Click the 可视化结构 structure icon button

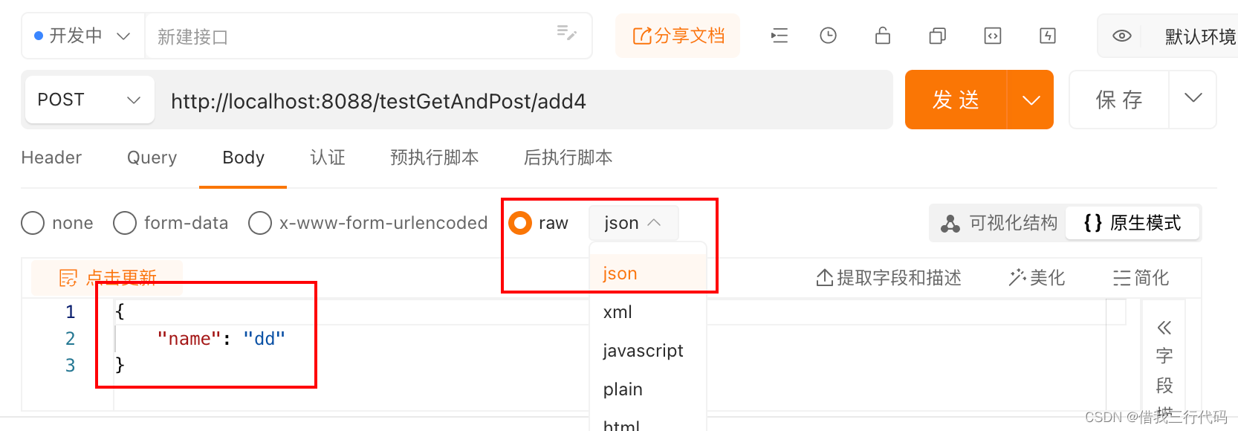coord(996,222)
